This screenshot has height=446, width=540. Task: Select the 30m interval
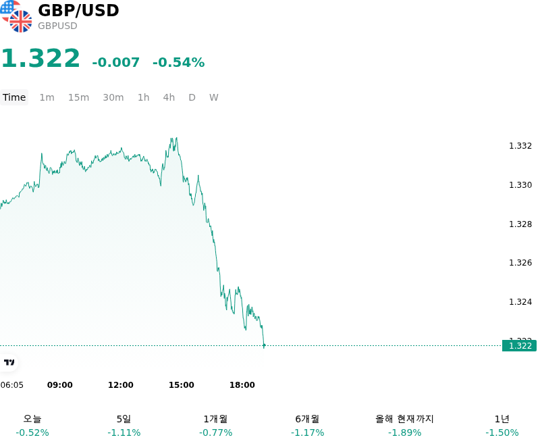pyautogui.click(x=113, y=97)
